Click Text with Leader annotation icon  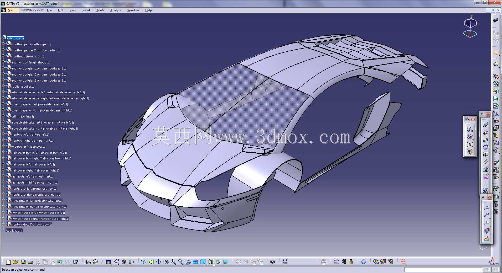coord(487,215)
